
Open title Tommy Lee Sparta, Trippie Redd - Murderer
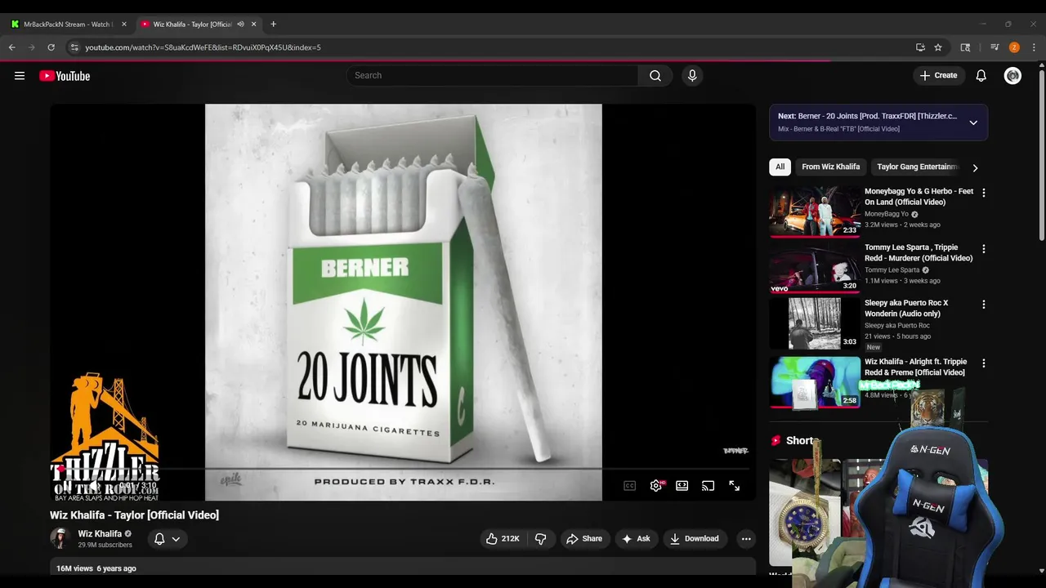(x=919, y=252)
